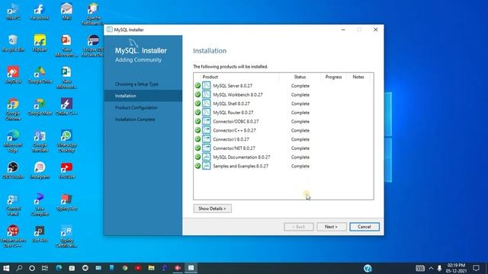Select the Installation Complete step
The width and height of the screenshot is (488, 274).
[135, 119]
